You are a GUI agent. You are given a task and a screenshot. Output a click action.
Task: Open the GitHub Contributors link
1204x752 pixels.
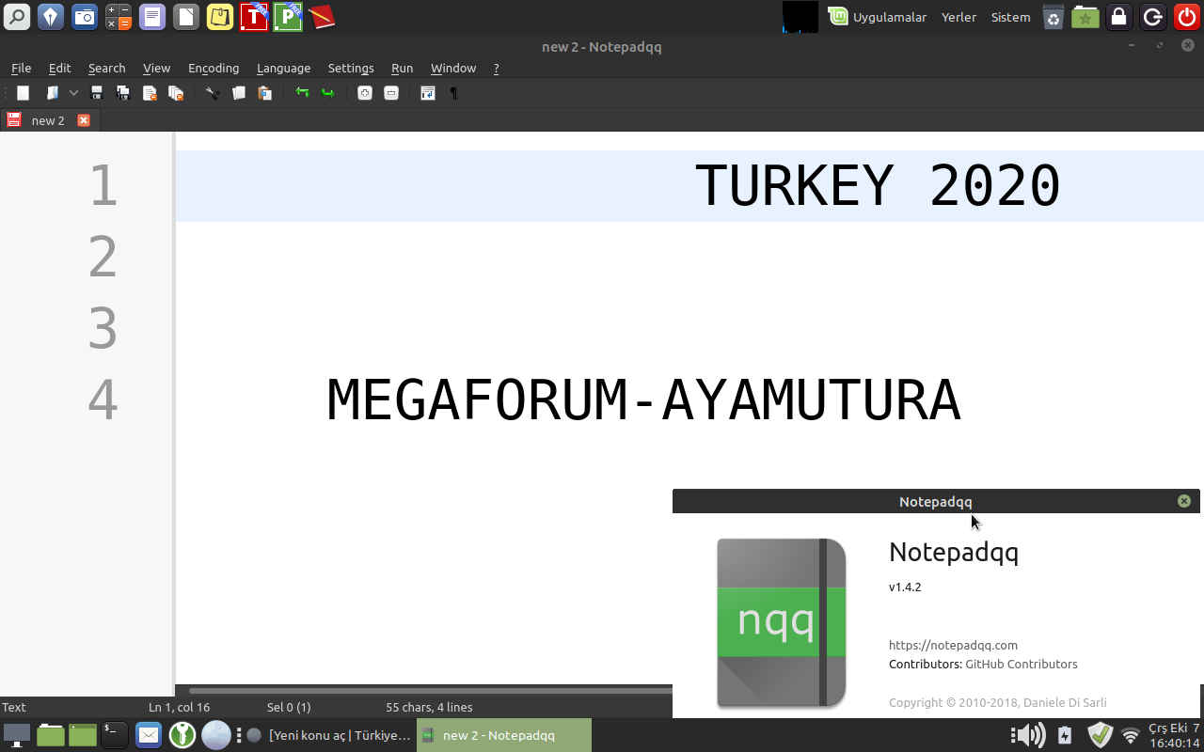pyautogui.click(x=1022, y=664)
